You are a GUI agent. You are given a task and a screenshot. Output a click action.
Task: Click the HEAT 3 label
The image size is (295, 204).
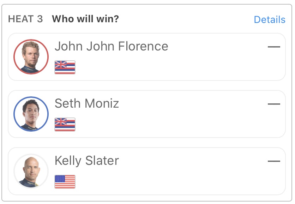(25, 19)
